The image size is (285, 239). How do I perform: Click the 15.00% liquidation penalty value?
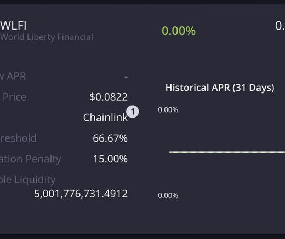pos(110,159)
